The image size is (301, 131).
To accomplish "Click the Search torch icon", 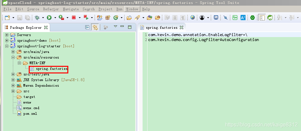I will pos(137,18).
